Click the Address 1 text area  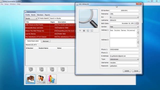(123, 33)
